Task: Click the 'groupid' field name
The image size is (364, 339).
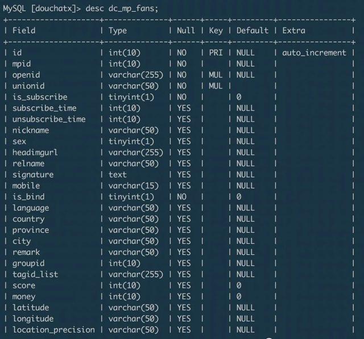Action: (x=28, y=263)
